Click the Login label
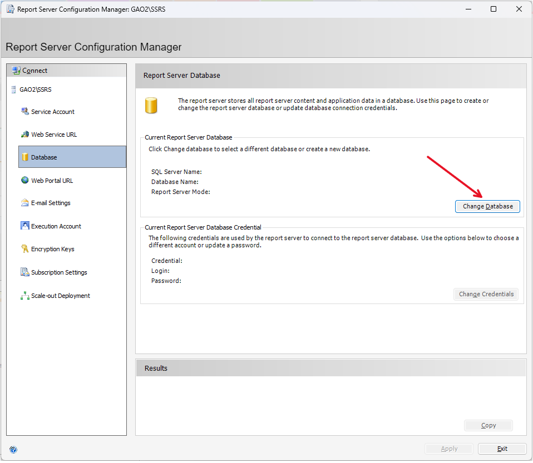This screenshot has height=463, width=533. pos(160,271)
